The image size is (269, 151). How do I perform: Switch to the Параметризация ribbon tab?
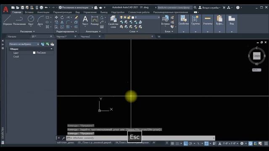[63, 12]
